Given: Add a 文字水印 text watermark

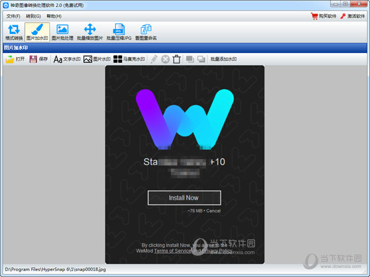Looking at the screenshot, I should click(67, 59).
